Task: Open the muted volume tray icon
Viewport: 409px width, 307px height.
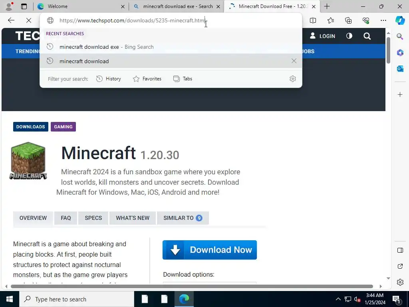Action: click(357, 299)
